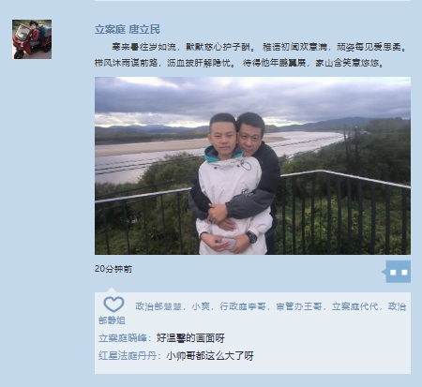The height and width of the screenshot is (387, 422).
Task: Open commenter 立案庭晓峰 profile
Action: coord(123,338)
